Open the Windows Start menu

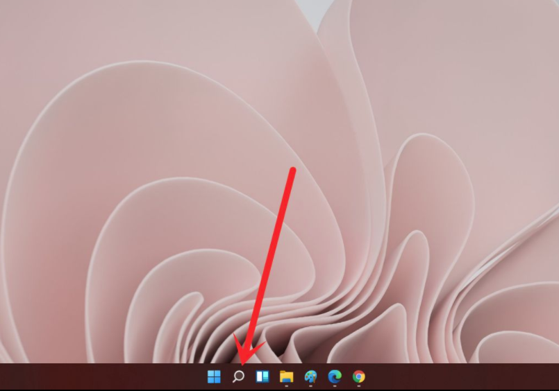point(214,376)
